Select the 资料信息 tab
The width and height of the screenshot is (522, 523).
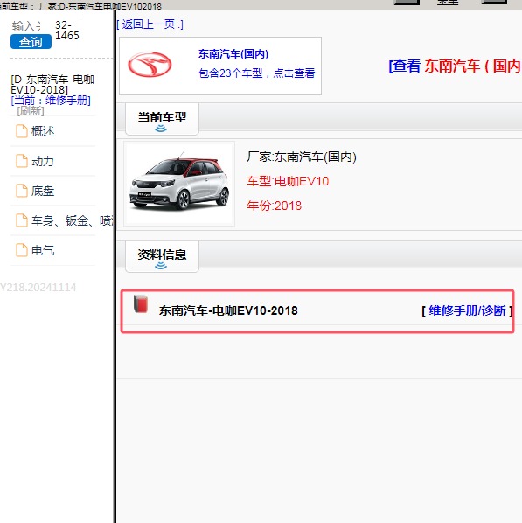tap(162, 256)
